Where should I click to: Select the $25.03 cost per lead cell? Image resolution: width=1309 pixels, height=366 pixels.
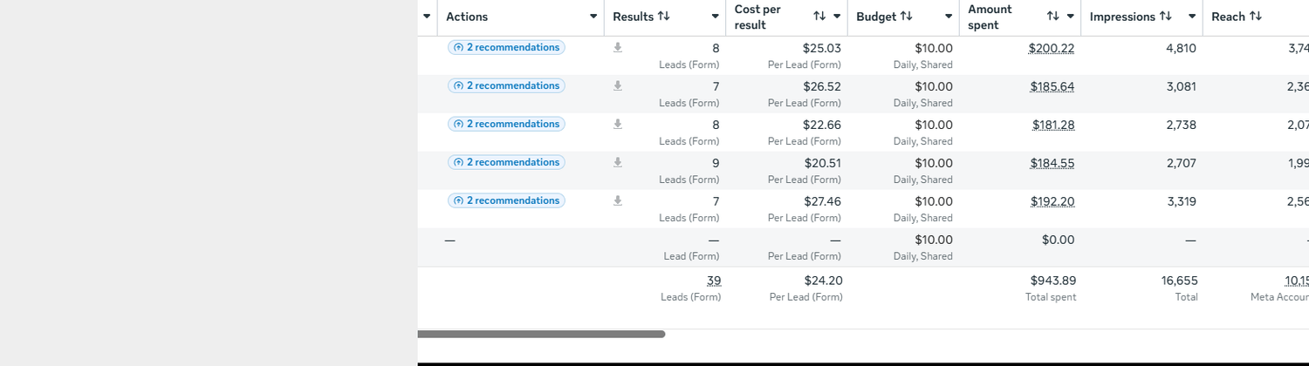tap(822, 49)
